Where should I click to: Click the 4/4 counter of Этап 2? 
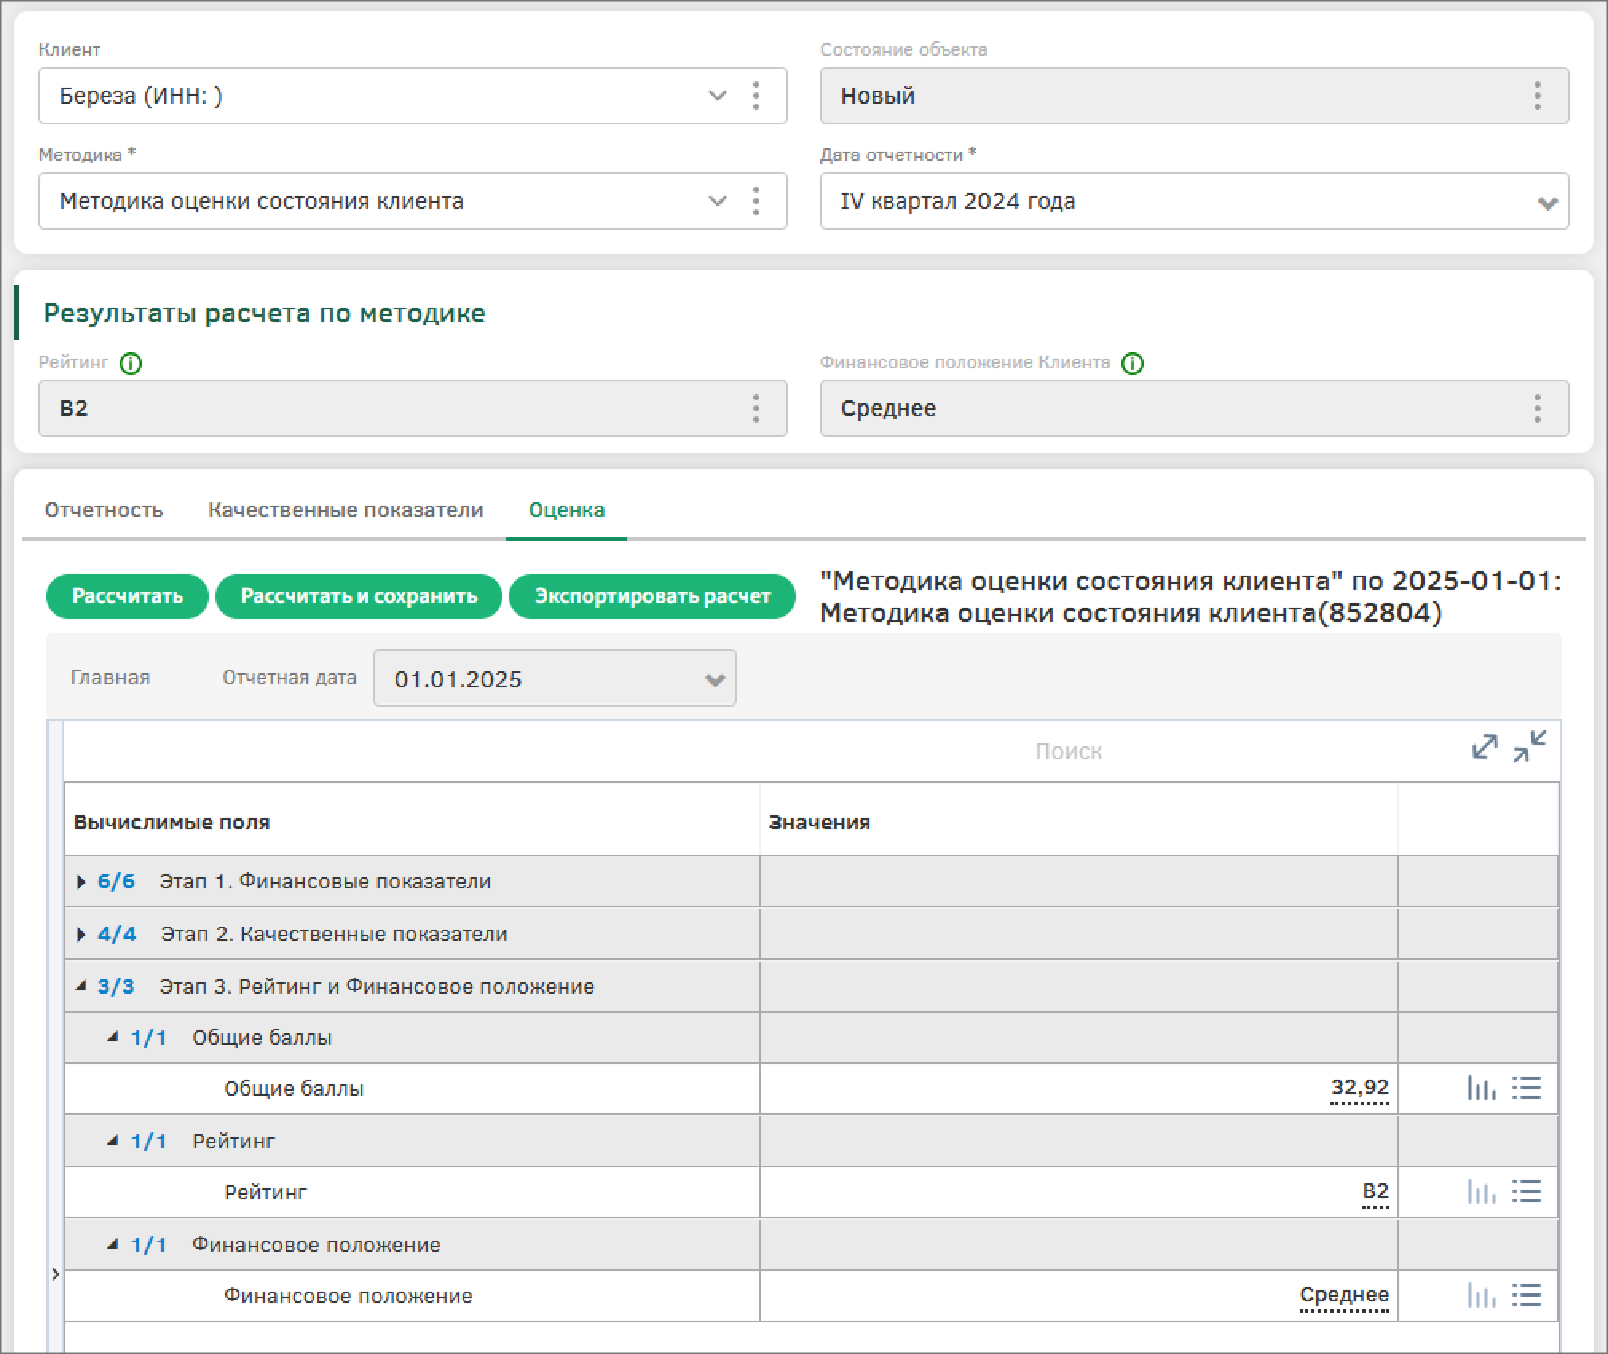(117, 935)
